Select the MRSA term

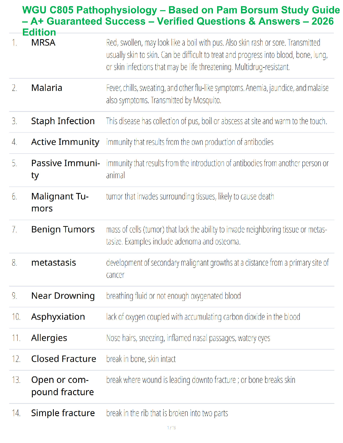[x=43, y=43]
